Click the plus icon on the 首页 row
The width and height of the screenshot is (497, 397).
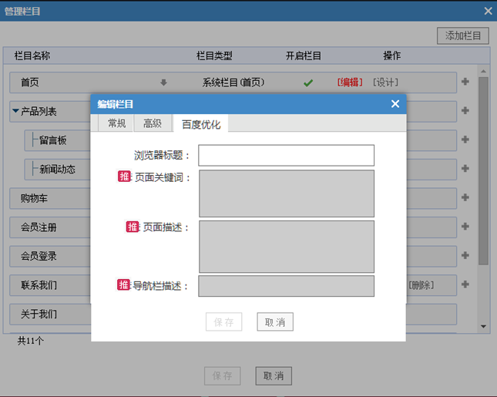(x=465, y=82)
